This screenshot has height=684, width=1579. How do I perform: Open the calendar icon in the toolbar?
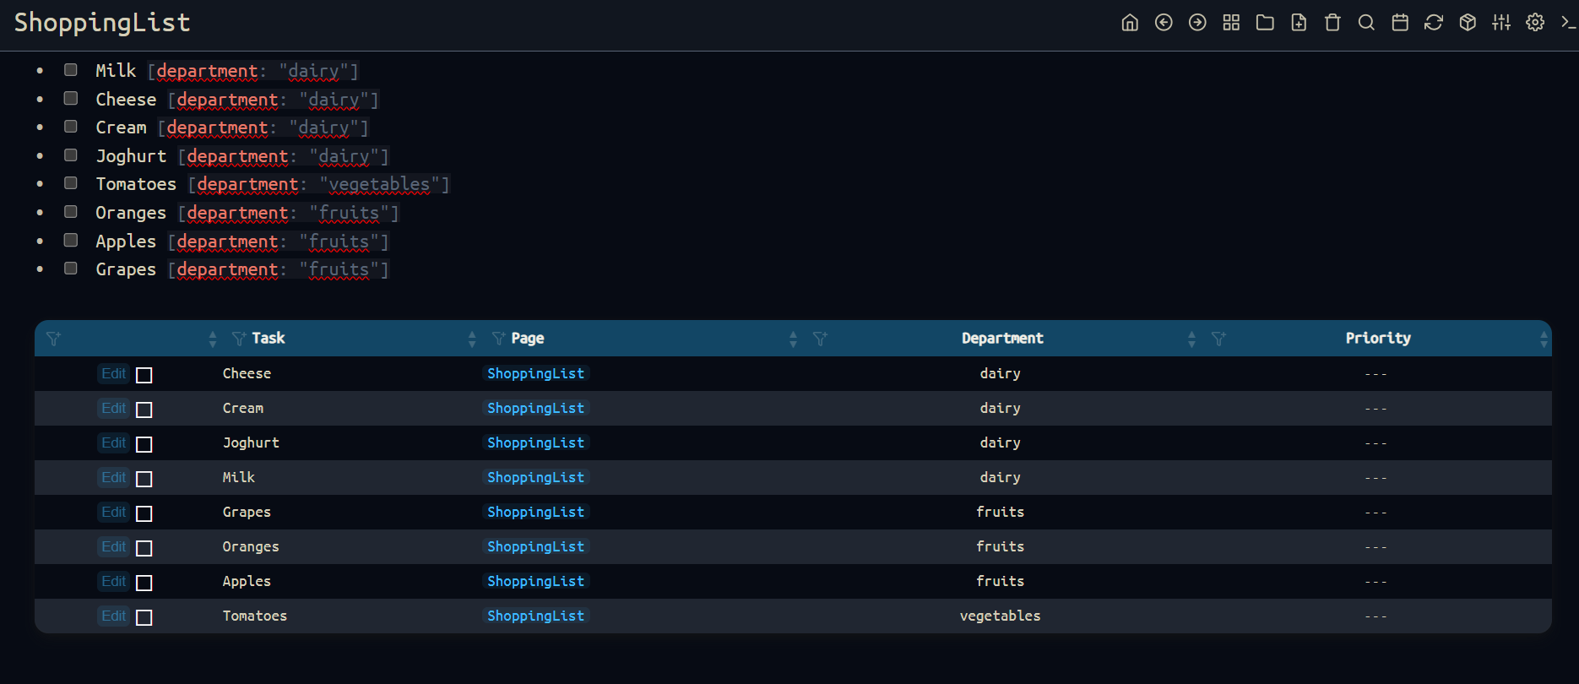[x=1400, y=23]
